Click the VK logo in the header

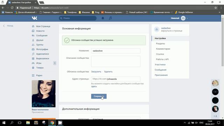pyautogui.click(x=34, y=18)
